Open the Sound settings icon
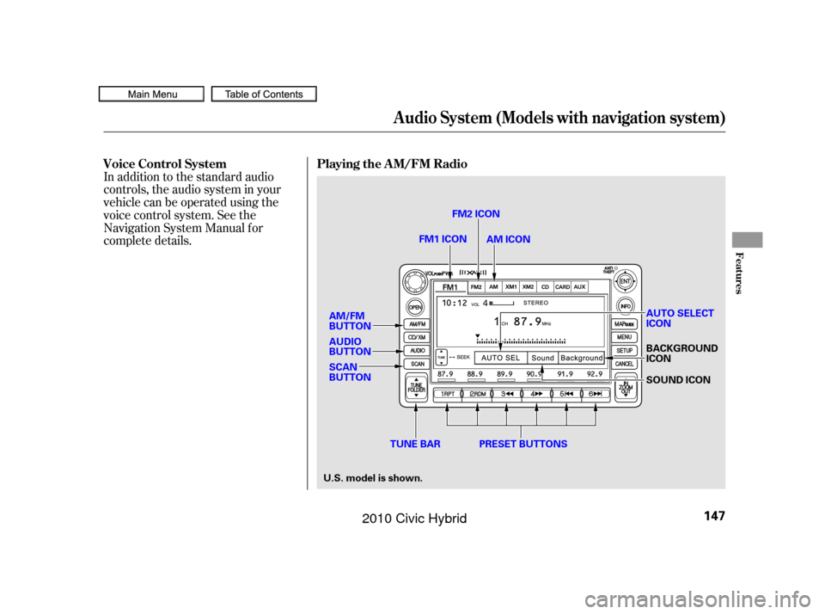This screenshot has width=825, height=614. click(542, 358)
